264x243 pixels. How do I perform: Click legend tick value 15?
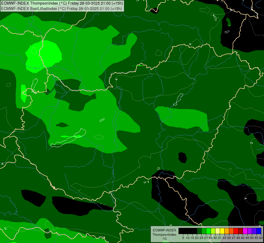pos(192,238)
